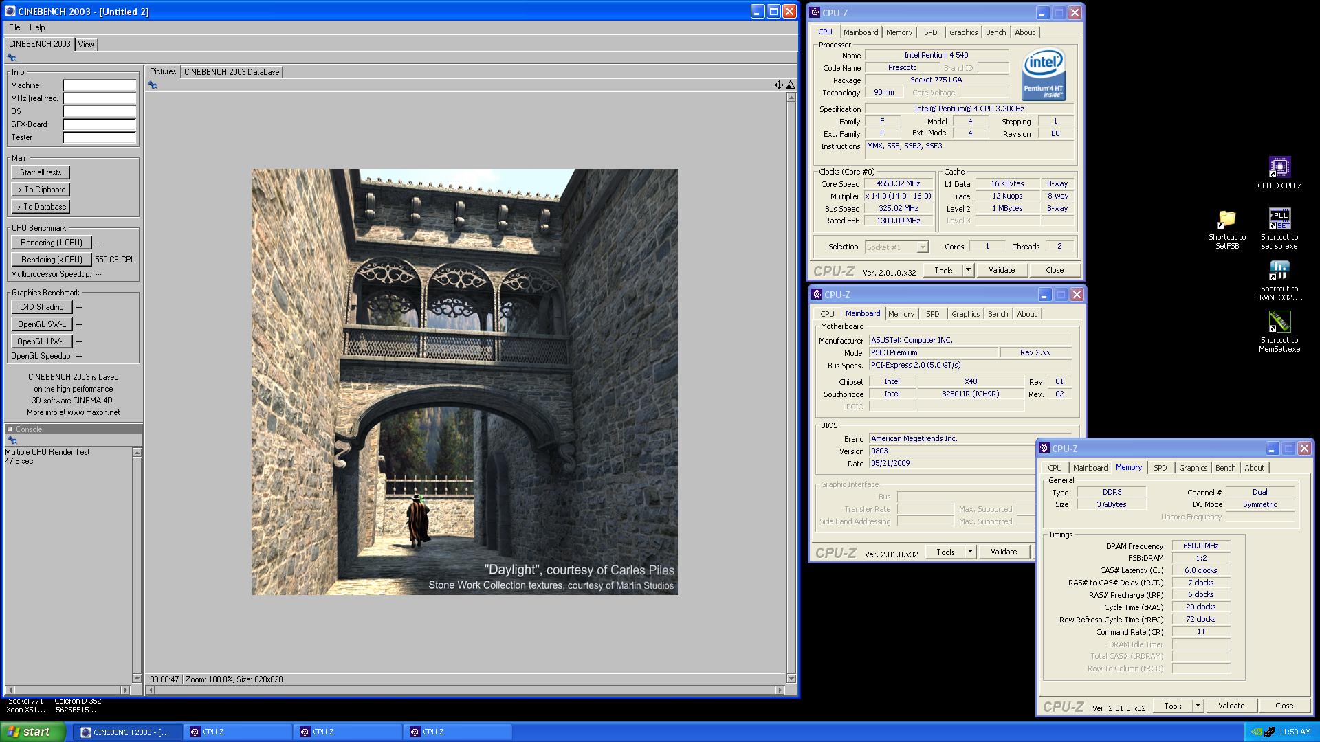
Task: Click the move-view crosshair icon
Action: (x=779, y=85)
